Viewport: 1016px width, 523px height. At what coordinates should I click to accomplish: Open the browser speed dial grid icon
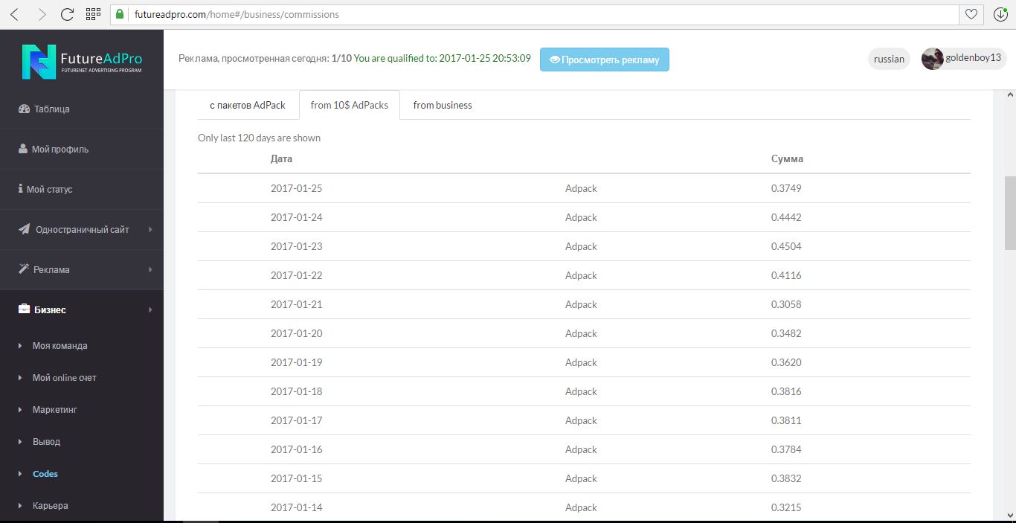pyautogui.click(x=93, y=14)
